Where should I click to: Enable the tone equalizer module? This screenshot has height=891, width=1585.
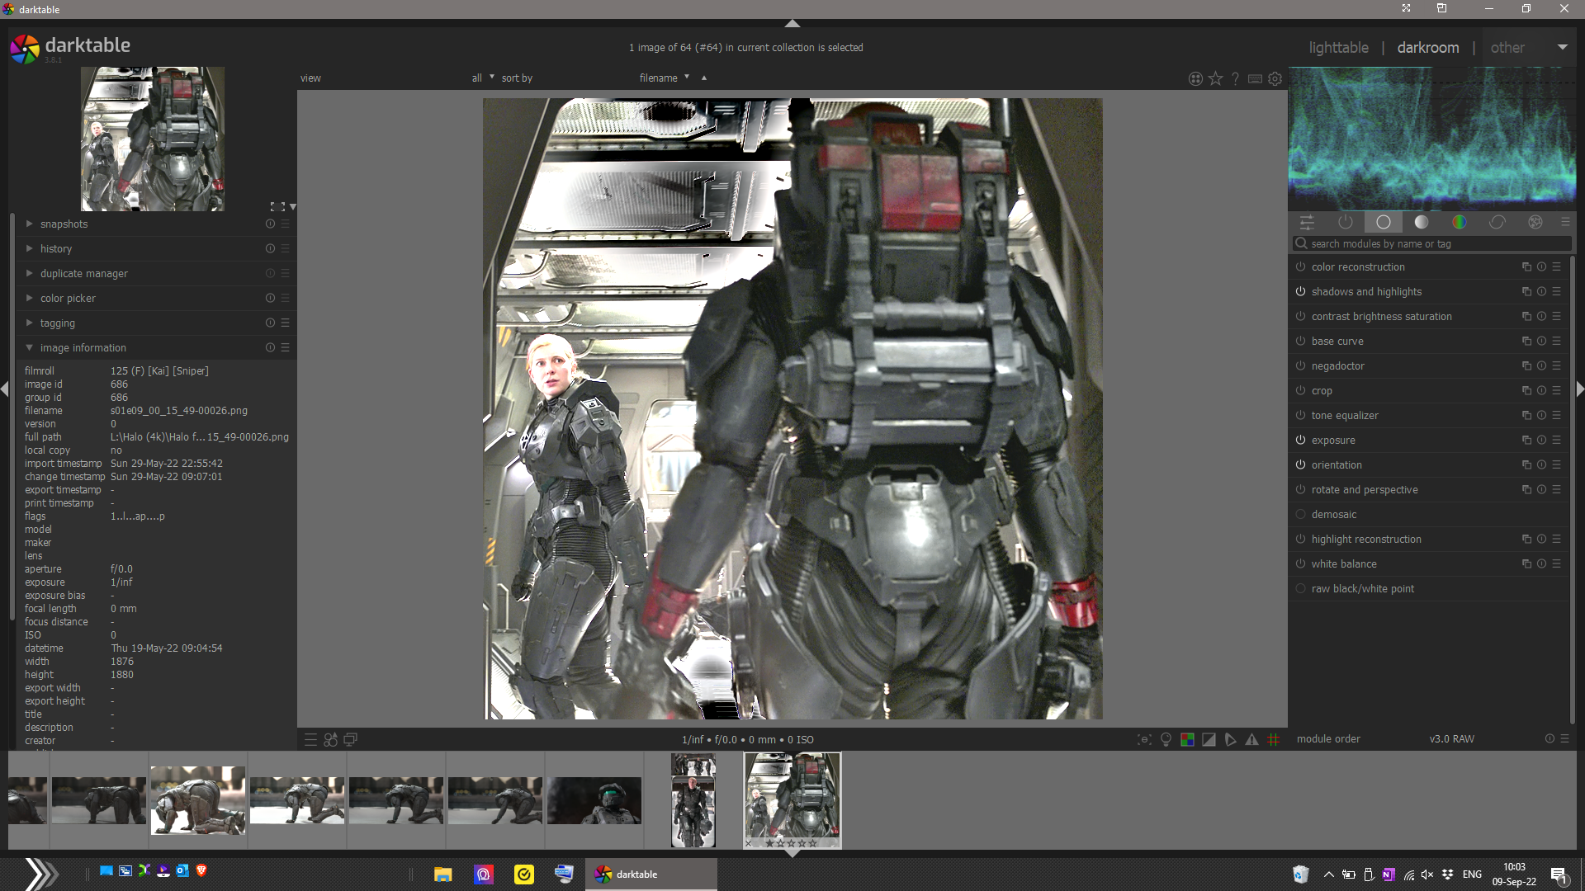(x=1300, y=416)
